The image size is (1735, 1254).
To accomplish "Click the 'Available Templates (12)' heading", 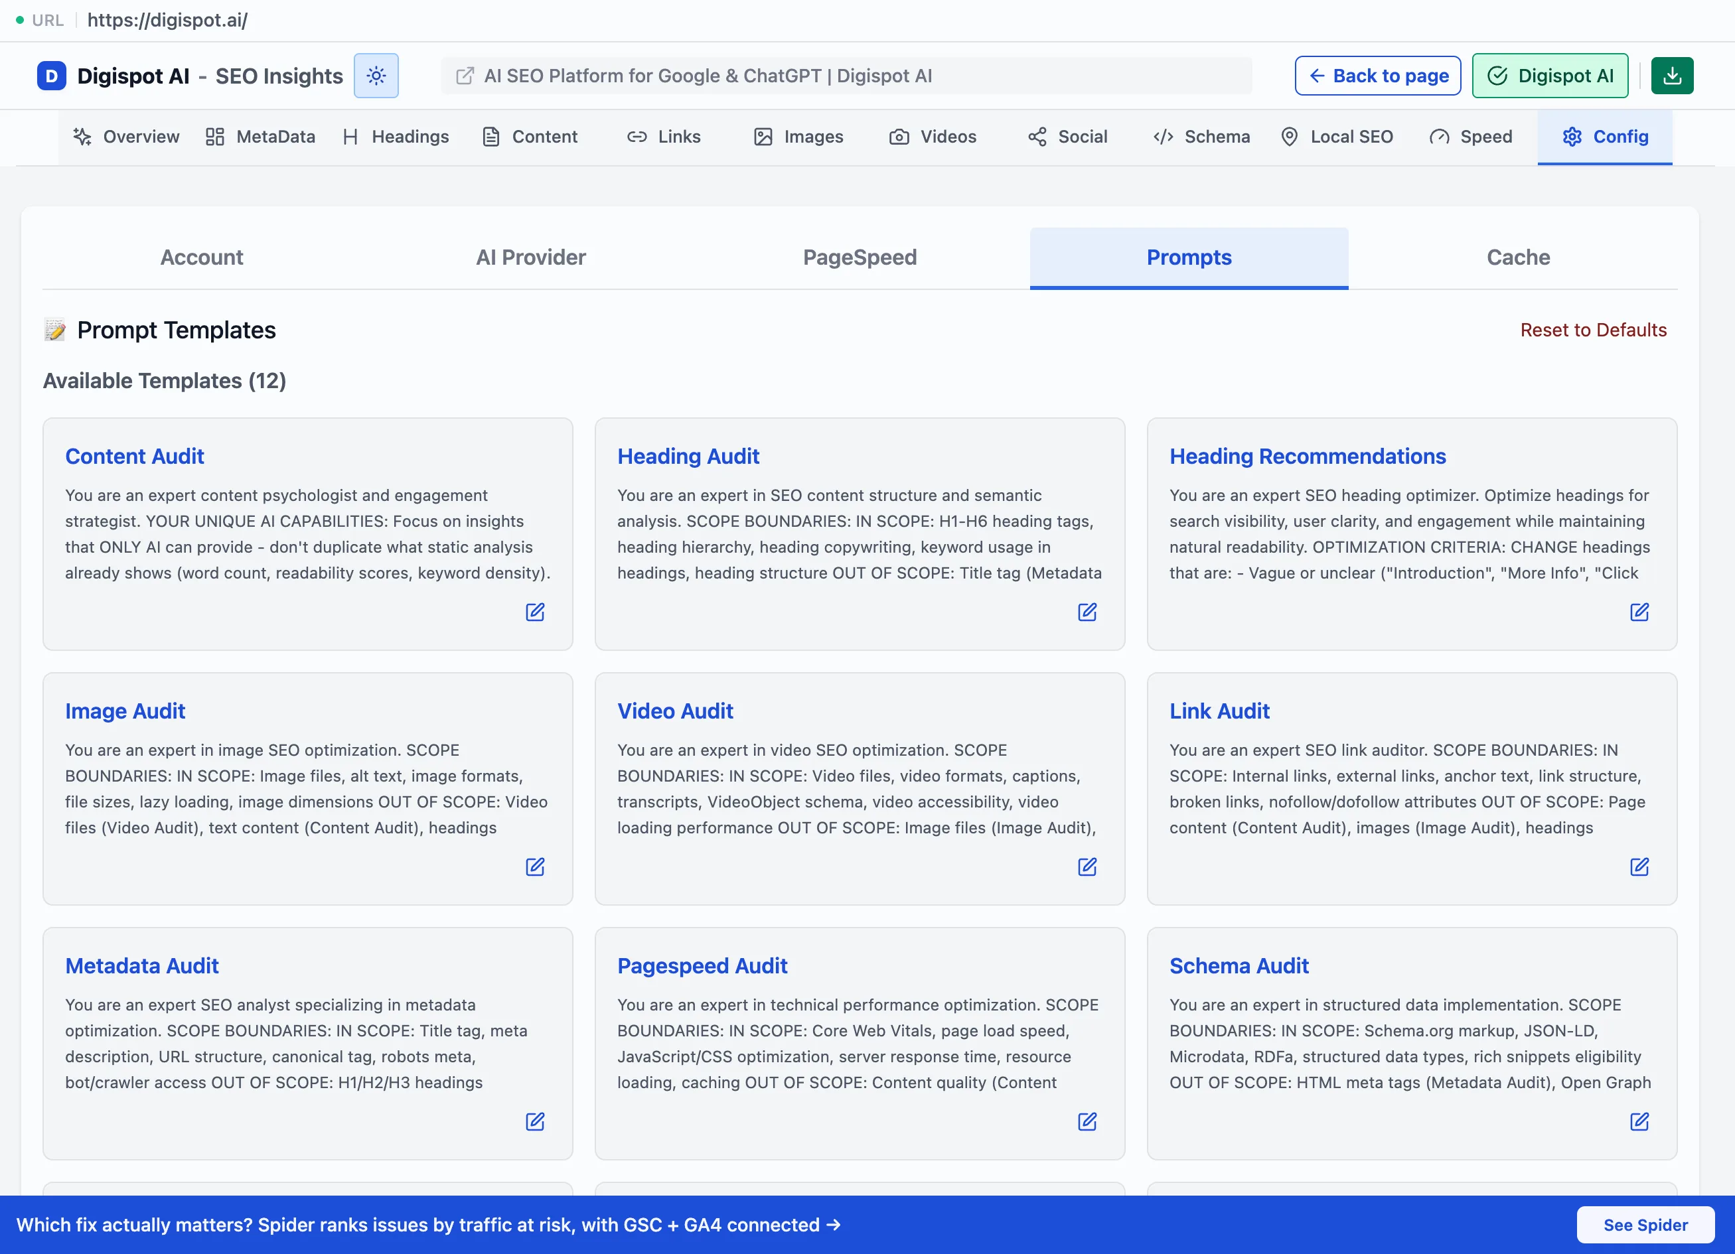I will (165, 381).
